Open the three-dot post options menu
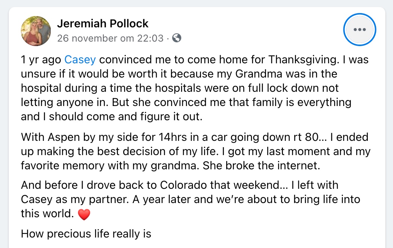The height and width of the screenshot is (248, 393). [x=360, y=30]
